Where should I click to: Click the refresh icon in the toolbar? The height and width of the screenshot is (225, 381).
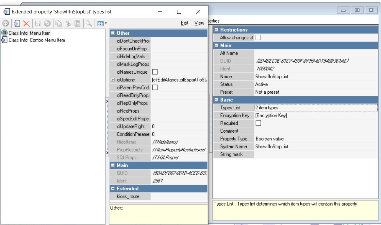coord(5,23)
